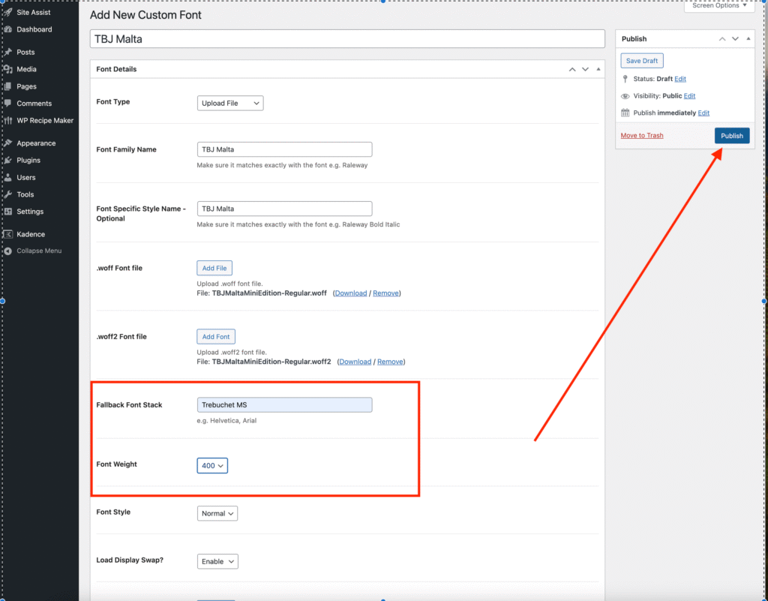Image resolution: width=768 pixels, height=601 pixels.
Task: Open Dashboard via its gauge icon
Action: tap(7, 29)
